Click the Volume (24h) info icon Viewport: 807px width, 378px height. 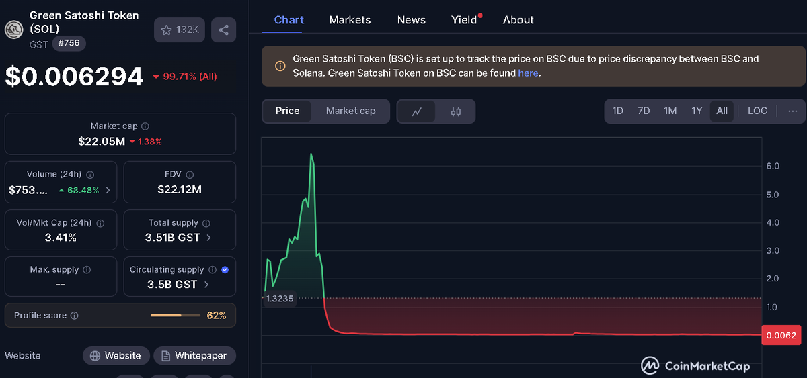[91, 174]
